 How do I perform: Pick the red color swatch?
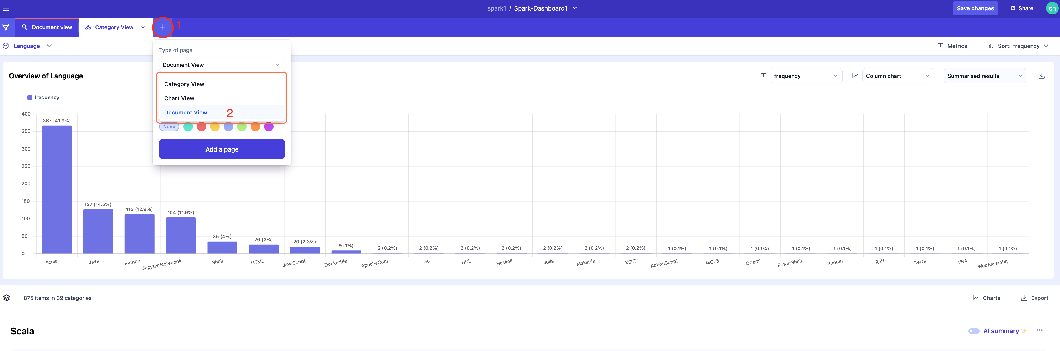click(x=201, y=127)
